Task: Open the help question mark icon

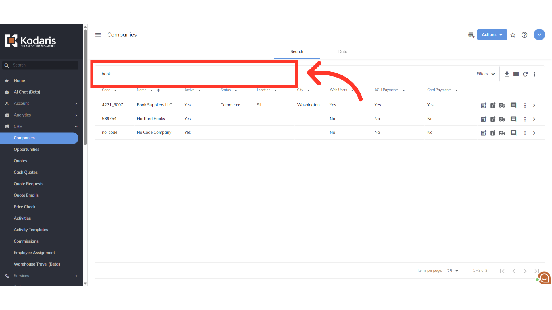Action: 524,35
